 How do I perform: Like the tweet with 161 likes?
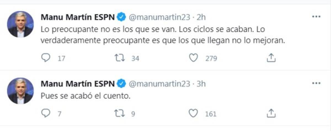[x=194, y=113]
